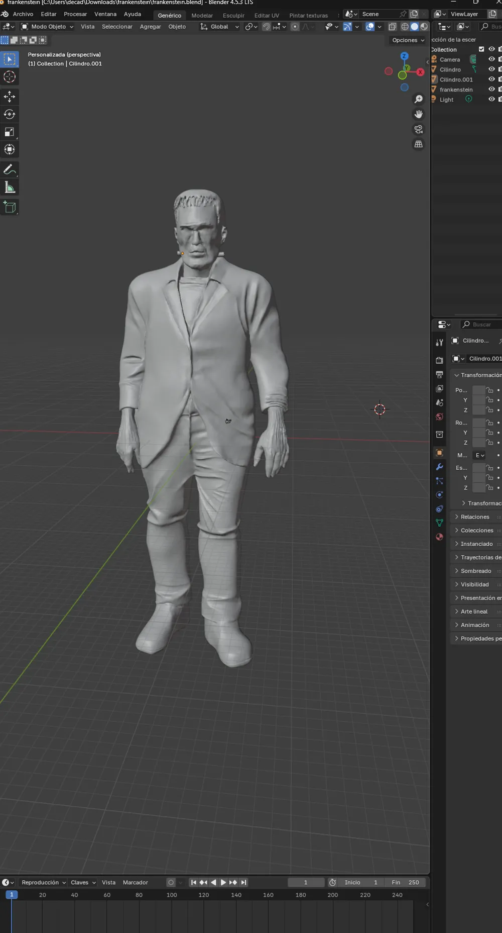502x933 pixels.
Task: Open the Material properties tab
Action: [439, 537]
